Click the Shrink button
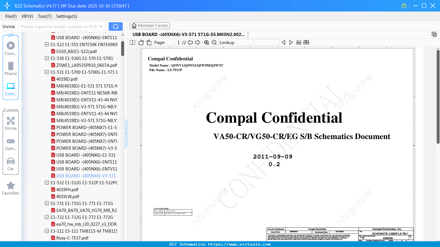 pos(8,26)
